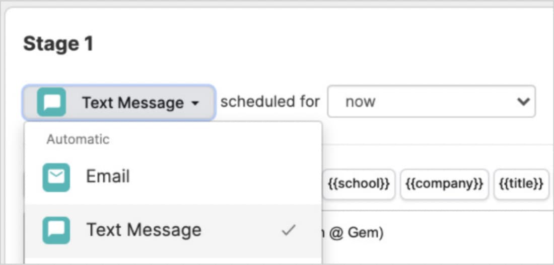The height and width of the screenshot is (265, 554).
Task: Click the "Email" label text in the menu
Action: click(108, 176)
